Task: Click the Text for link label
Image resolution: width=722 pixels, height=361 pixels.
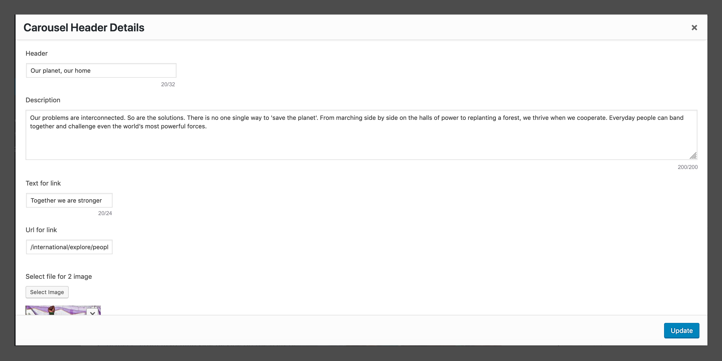Action: pos(43,183)
